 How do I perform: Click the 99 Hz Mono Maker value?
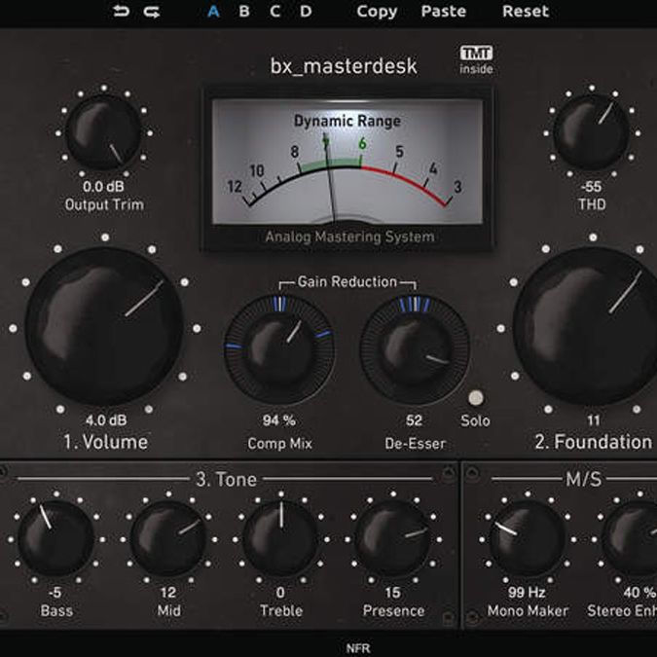pyautogui.click(x=527, y=593)
